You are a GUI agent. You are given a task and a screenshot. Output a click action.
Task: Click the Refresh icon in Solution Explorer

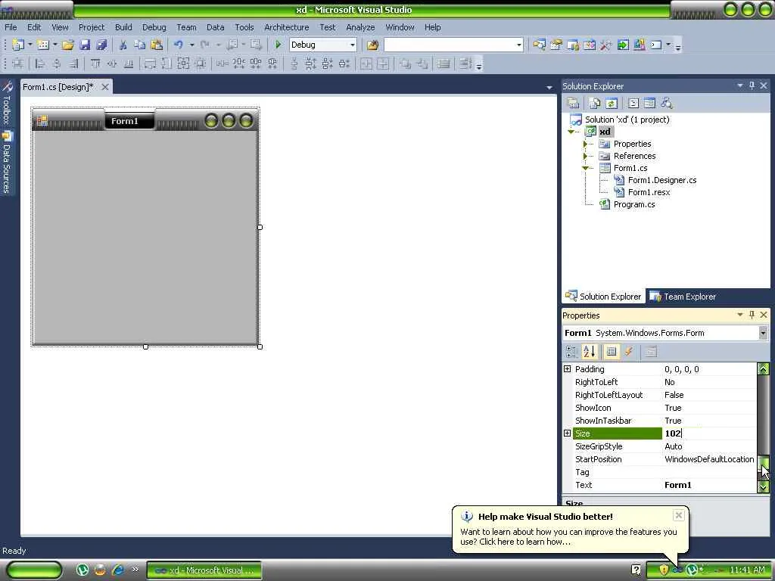pos(612,103)
